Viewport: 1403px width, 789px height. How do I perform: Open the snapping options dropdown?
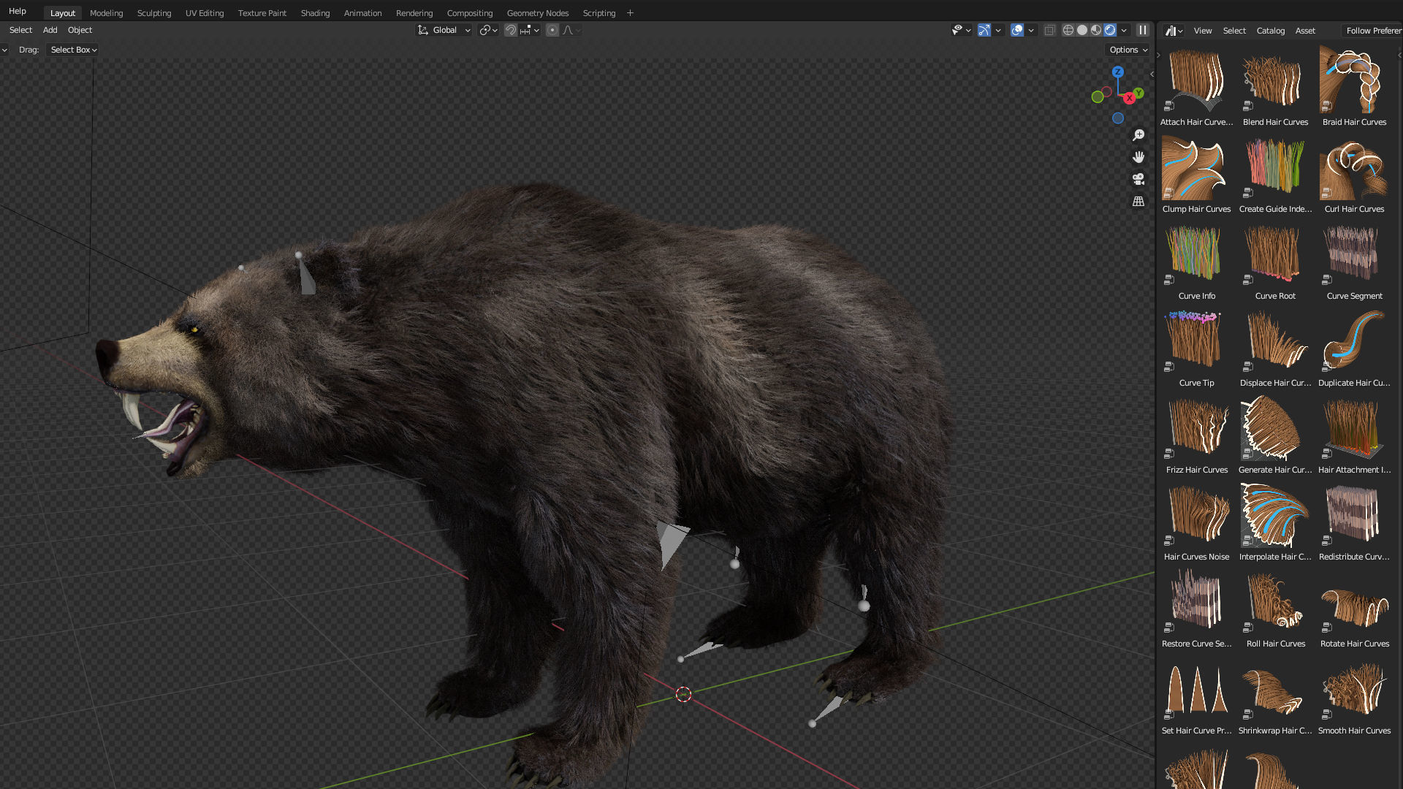pyautogui.click(x=529, y=30)
